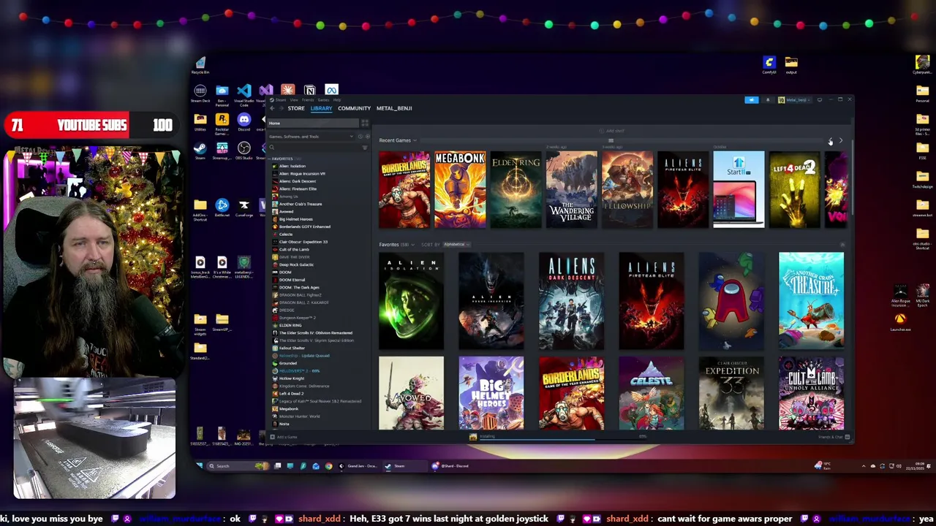Select ELDEN RING in the sidebar
Viewport: 936px width, 526px height.
click(290, 325)
